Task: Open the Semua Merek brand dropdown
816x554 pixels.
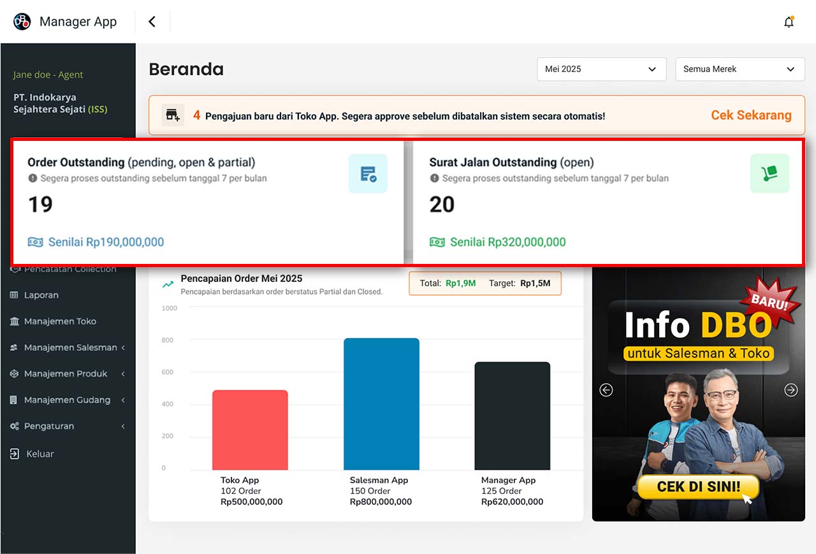Action: 739,69
